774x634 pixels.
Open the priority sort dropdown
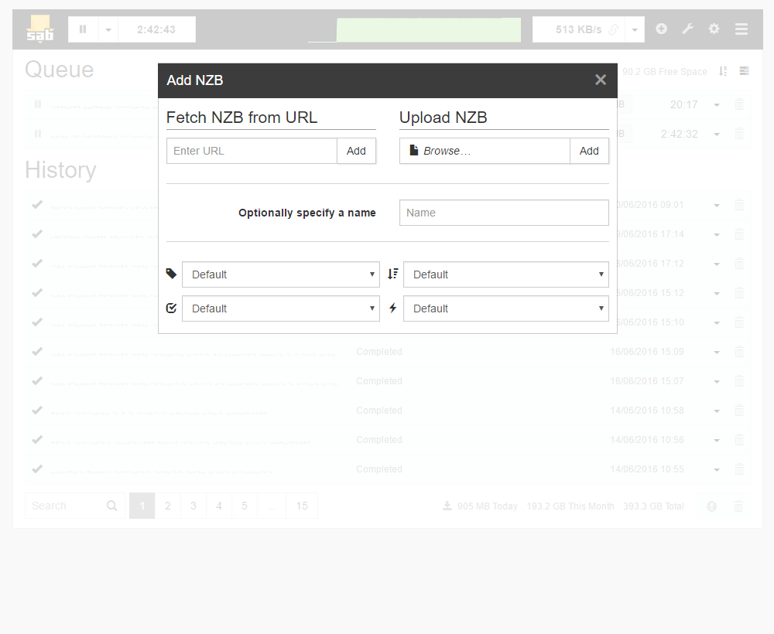(x=505, y=274)
